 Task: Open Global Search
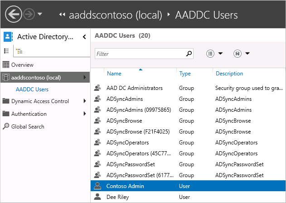point(28,127)
